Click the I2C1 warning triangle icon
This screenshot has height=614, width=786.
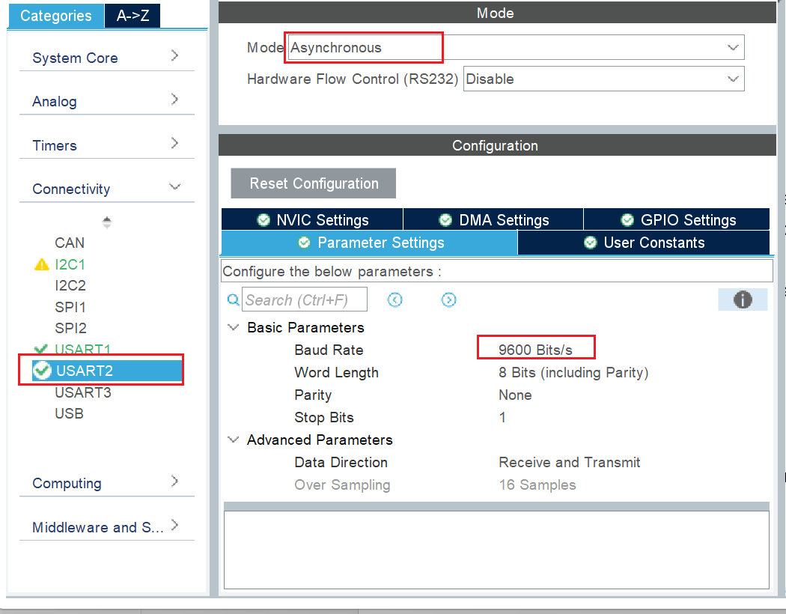coord(42,264)
